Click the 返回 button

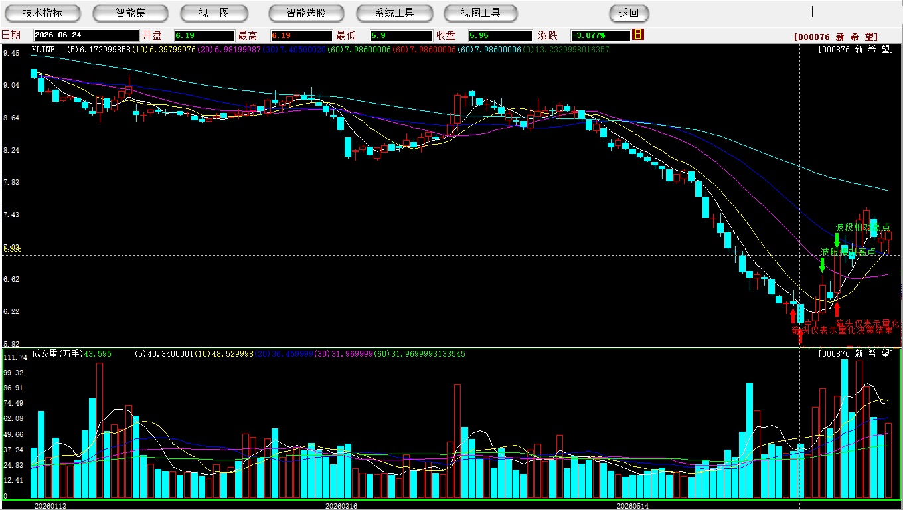[x=629, y=13]
